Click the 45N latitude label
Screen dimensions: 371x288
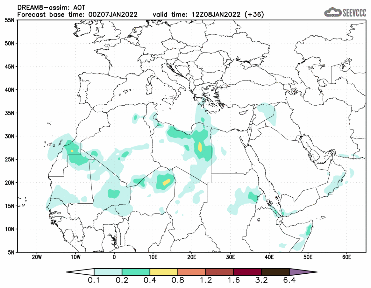point(9,67)
